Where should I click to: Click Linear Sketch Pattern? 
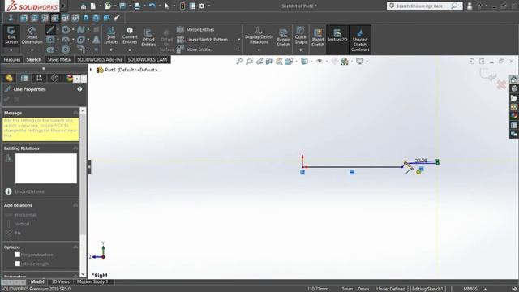202,40
